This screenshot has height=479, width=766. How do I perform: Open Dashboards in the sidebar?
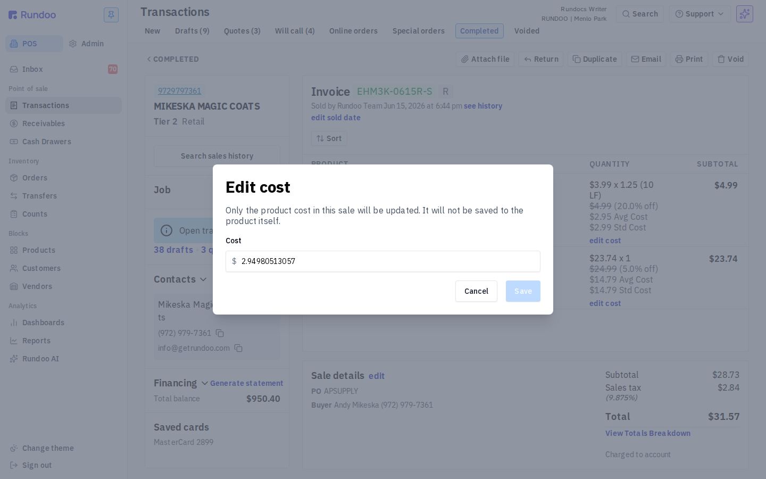(63, 323)
